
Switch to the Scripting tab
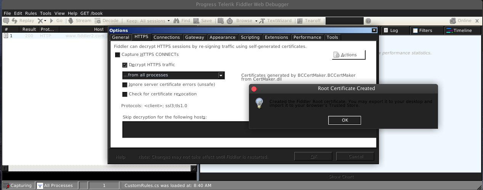coord(250,37)
